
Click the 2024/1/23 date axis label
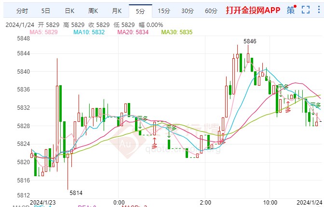[43, 203]
